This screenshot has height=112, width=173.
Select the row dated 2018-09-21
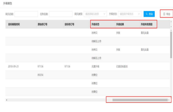(13, 66)
